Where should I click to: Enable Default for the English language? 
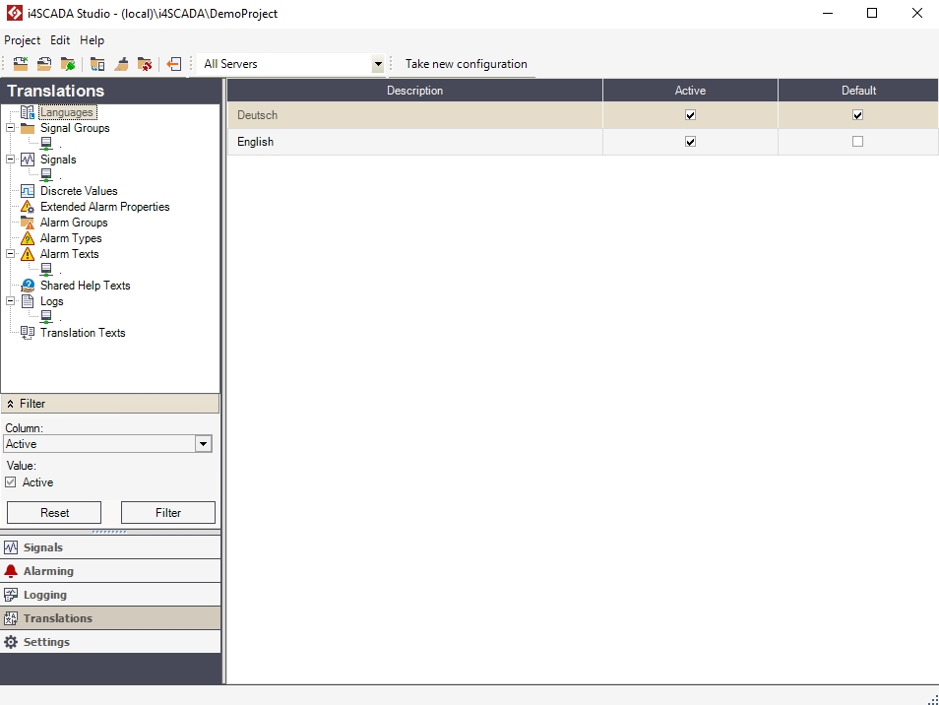[856, 141]
